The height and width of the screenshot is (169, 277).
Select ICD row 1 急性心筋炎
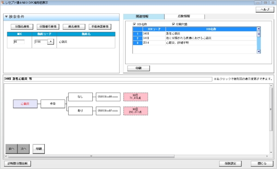[x=195, y=34]
